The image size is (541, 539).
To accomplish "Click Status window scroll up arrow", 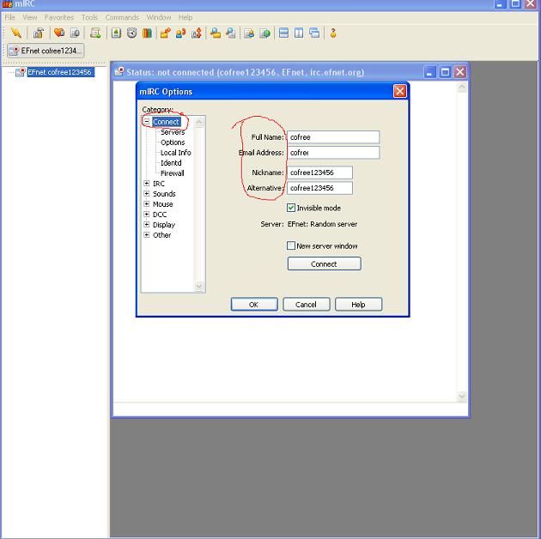I will click(x=462, y=88).
